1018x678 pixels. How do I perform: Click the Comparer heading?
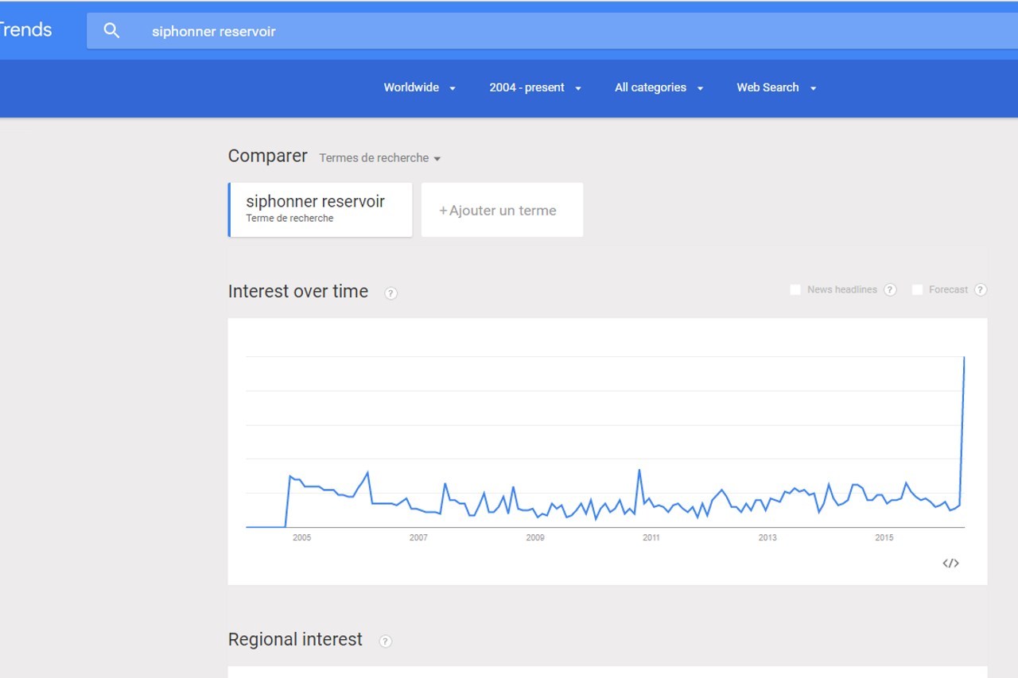click(267, 156)
